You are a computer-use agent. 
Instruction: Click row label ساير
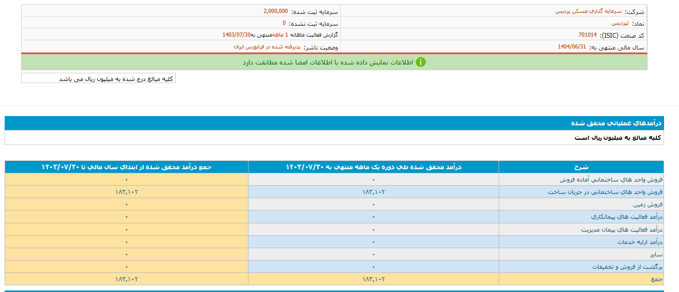point(657,254)
